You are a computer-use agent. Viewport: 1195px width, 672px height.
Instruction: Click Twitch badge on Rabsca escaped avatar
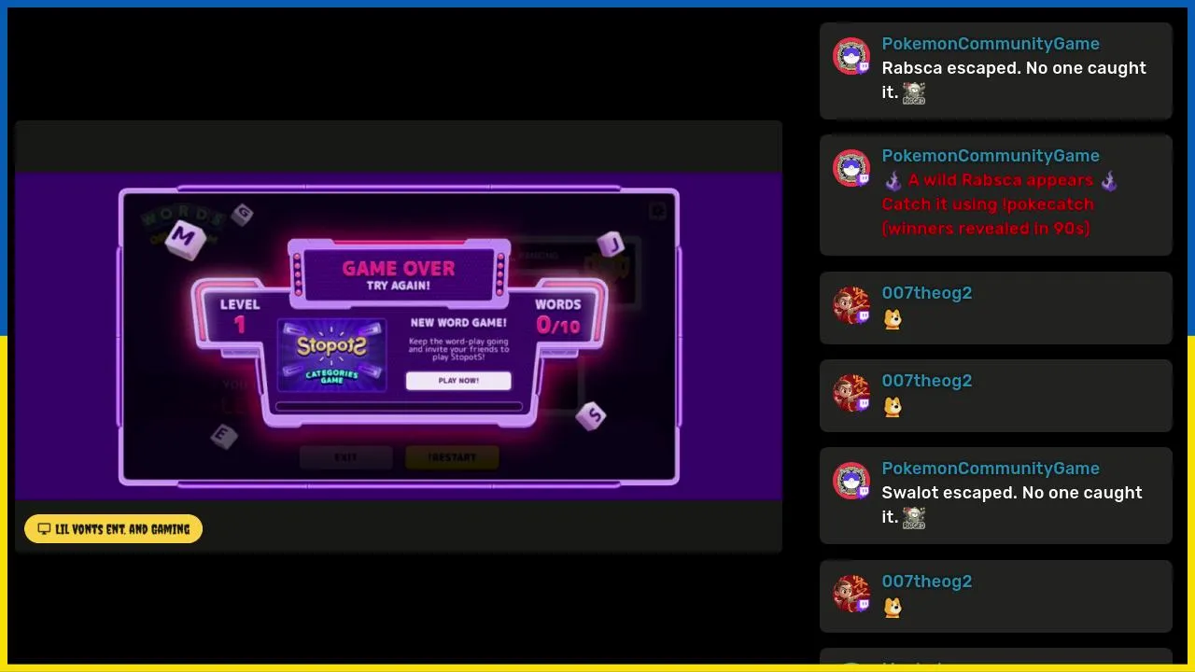tap(864, 67)
